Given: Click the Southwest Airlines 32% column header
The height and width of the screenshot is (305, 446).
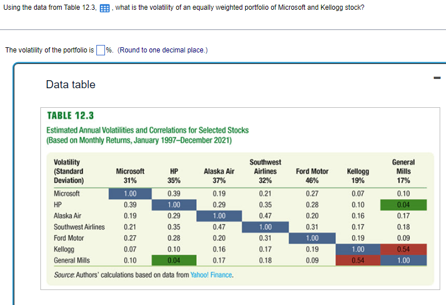Looking at the screenshot, I should click(x=265, y=171).
